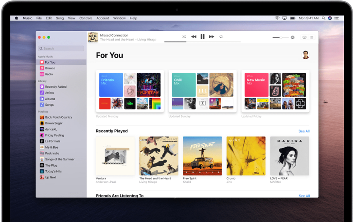Skip back to previous track
Viewport: 353px width, 222px height.
(194, 37)
